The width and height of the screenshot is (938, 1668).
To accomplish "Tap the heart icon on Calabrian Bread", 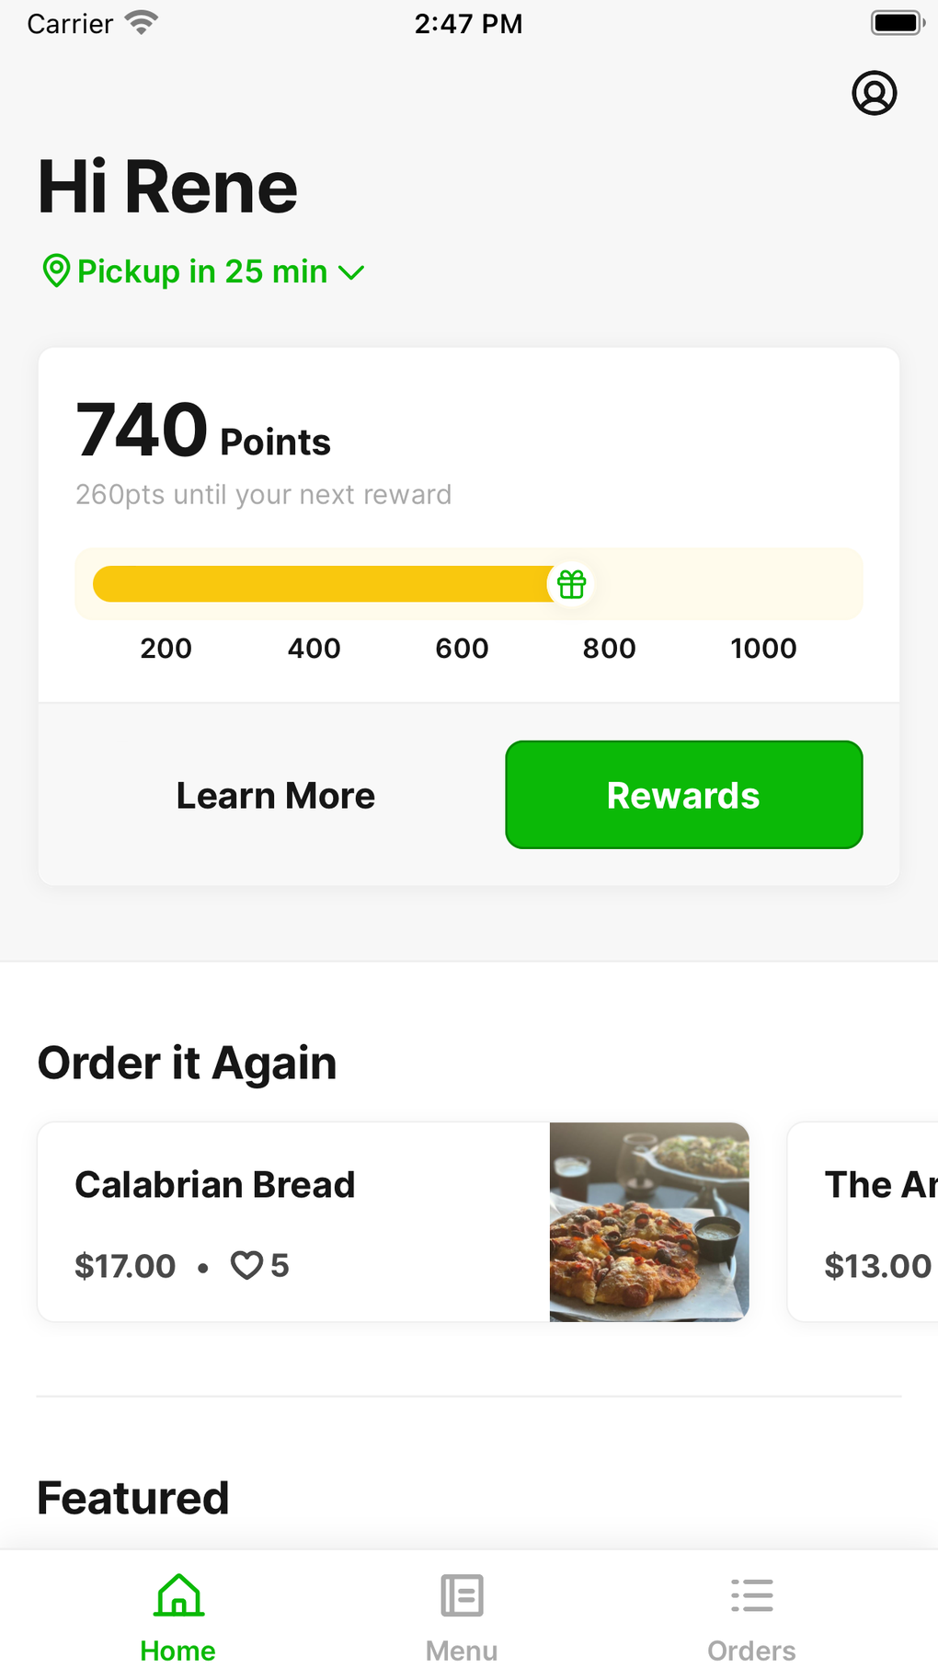I will coord(246,1266).
